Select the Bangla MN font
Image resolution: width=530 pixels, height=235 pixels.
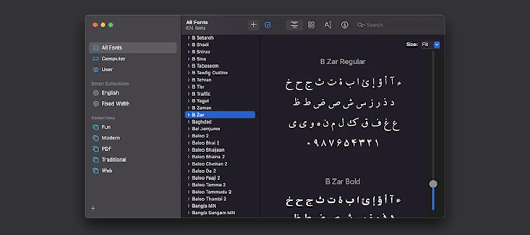point(220,206)
